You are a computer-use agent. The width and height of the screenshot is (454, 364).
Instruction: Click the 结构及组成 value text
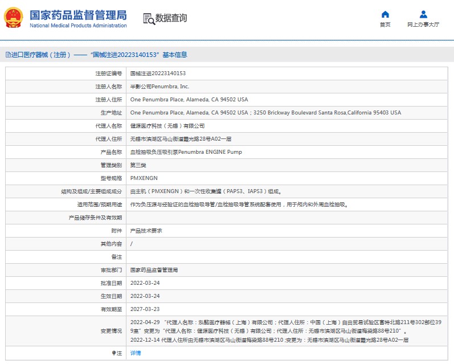(206, 191)
